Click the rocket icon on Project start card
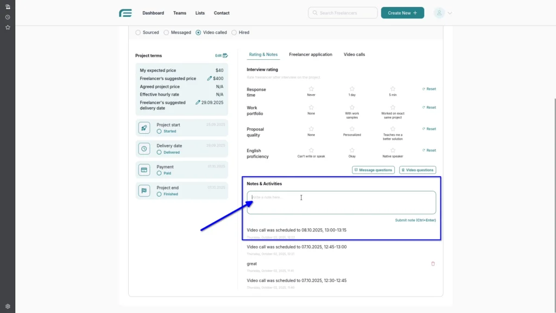The height and width of the screenshot is (313, 556). tap(144, 128)
